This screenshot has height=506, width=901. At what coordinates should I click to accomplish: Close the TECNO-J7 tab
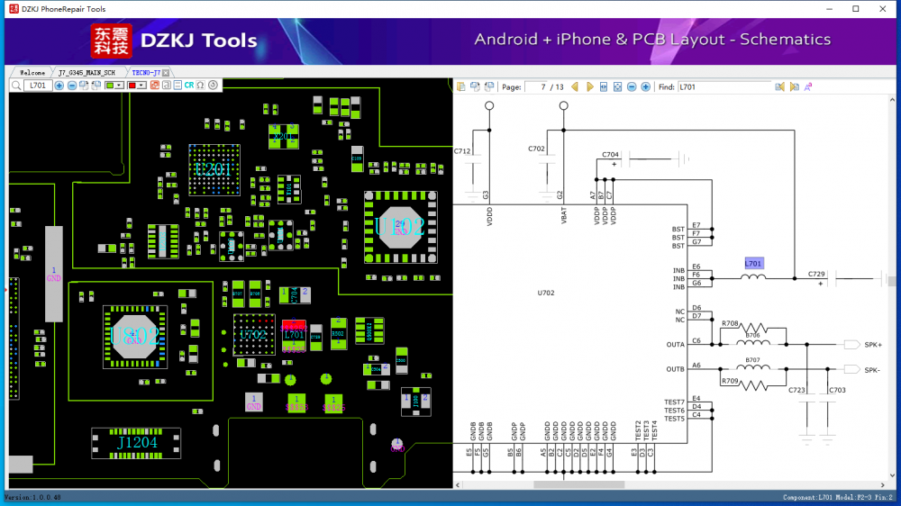pos(166,72)
